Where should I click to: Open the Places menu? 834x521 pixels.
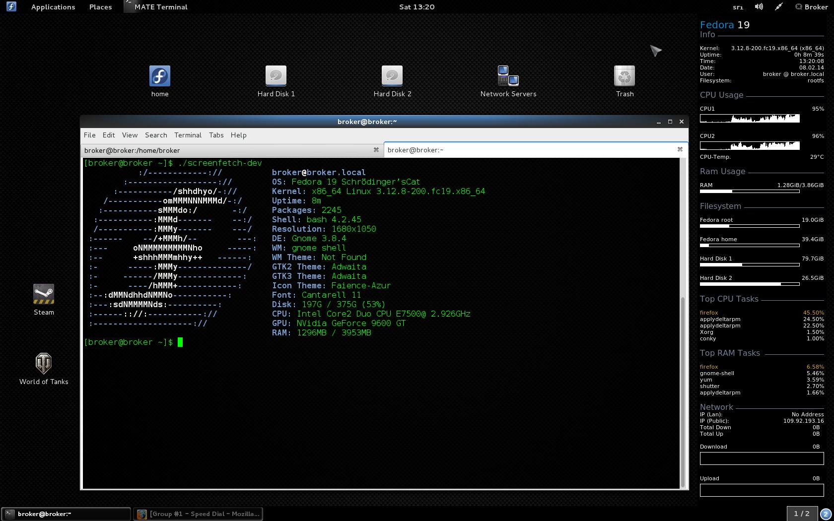100,7
